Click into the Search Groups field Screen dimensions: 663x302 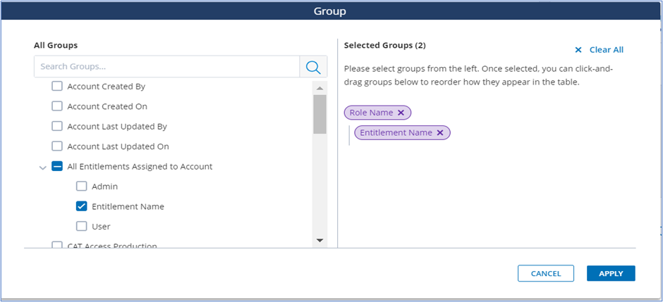[x=166, y=67]
